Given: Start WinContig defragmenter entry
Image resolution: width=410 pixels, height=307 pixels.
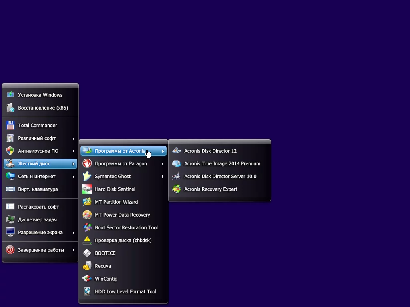Looking at the screenshot, I should (x=123, y=279).
